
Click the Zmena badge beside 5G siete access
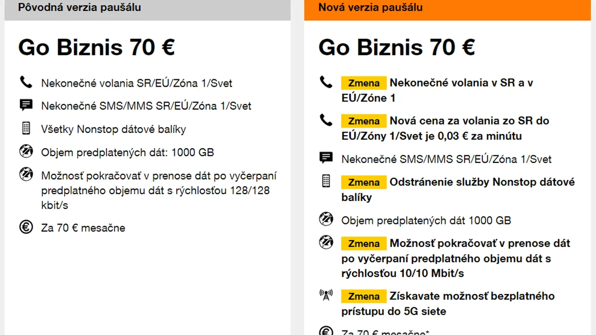[364, 296]
